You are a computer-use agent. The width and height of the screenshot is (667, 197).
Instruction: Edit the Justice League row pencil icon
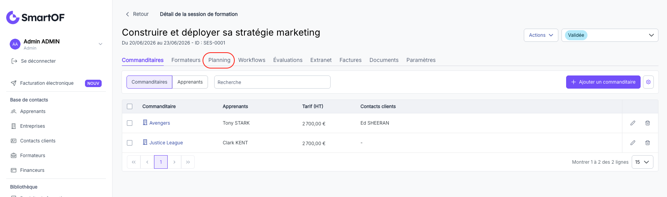coord(633,143)
